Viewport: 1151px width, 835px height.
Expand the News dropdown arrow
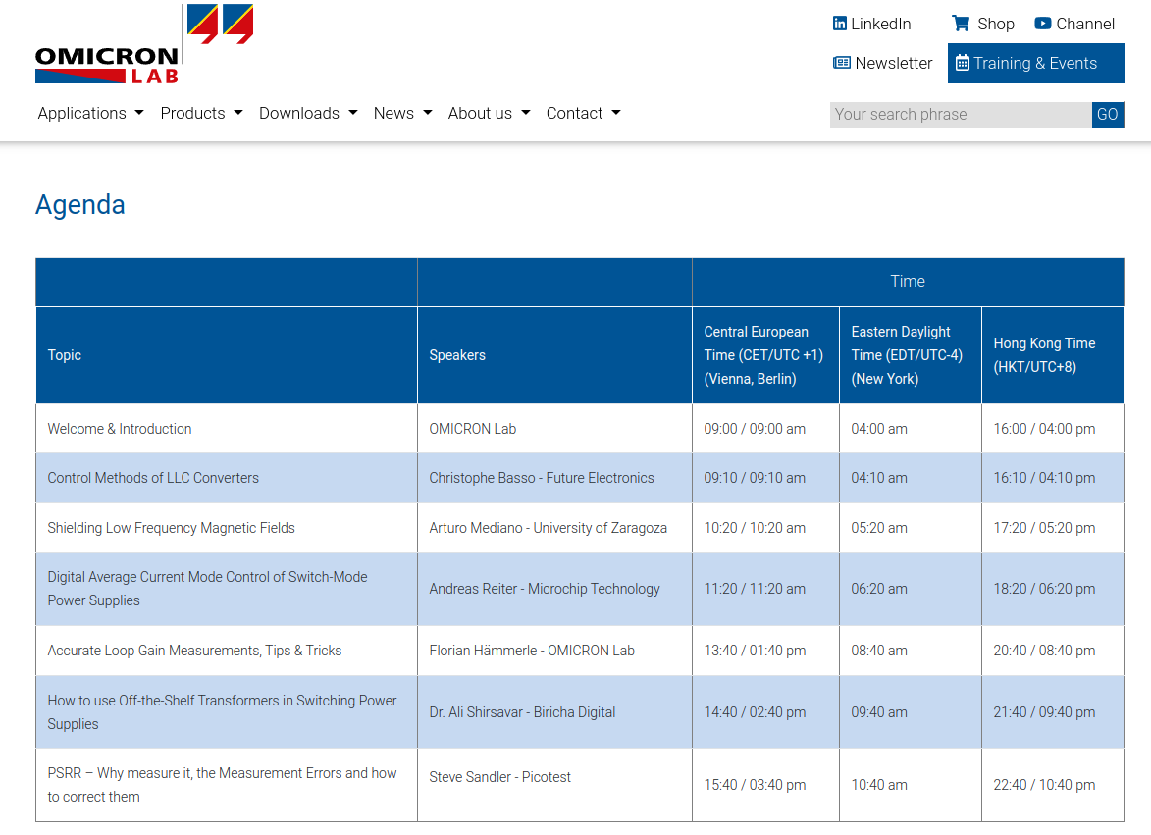[428, 113]
